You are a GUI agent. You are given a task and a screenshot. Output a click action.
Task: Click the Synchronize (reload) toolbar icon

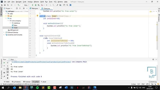(x=8, y=5)
